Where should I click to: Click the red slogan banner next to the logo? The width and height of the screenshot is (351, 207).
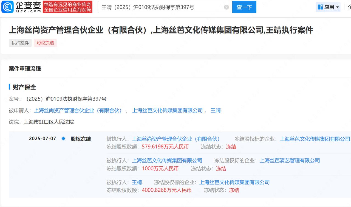[68, 7]
